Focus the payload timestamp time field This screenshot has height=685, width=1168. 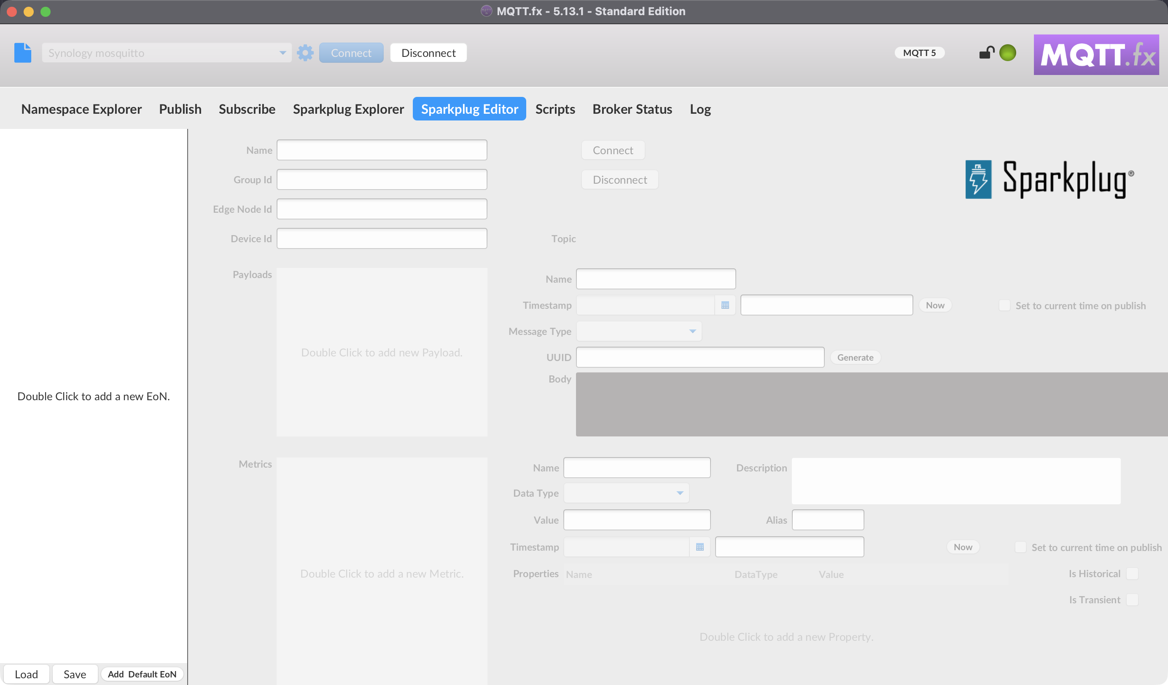(827, 305)
